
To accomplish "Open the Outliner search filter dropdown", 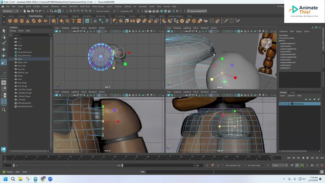I will click(x=50, y=35).
